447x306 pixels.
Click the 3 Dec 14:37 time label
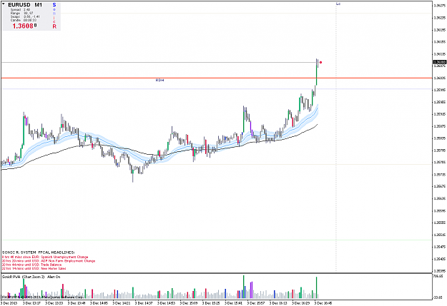(144, 303)
